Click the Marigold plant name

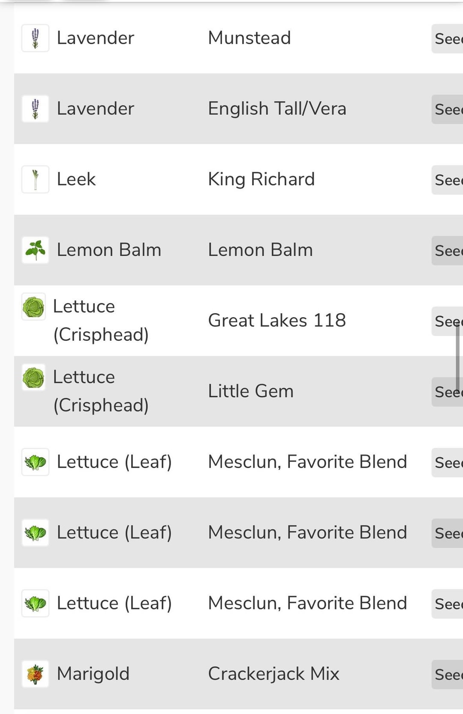pos(93,674)
